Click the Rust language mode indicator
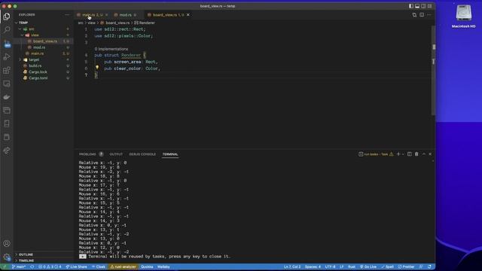 click(352, 266)
